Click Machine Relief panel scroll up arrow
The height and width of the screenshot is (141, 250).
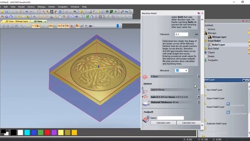(202, 20)
